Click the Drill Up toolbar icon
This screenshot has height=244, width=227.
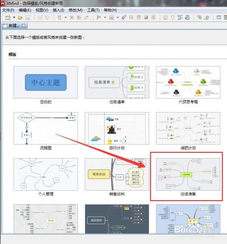tap(207, 17)
